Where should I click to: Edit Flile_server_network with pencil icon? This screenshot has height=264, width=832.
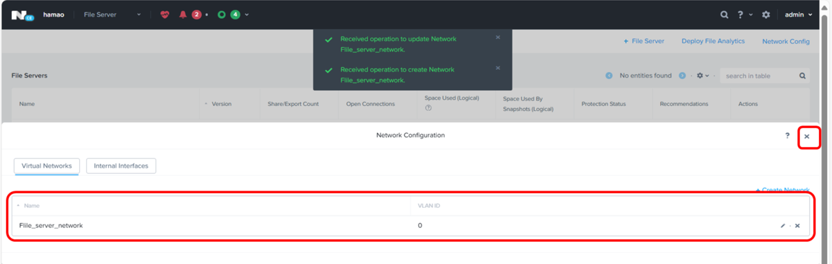(783, 226)
